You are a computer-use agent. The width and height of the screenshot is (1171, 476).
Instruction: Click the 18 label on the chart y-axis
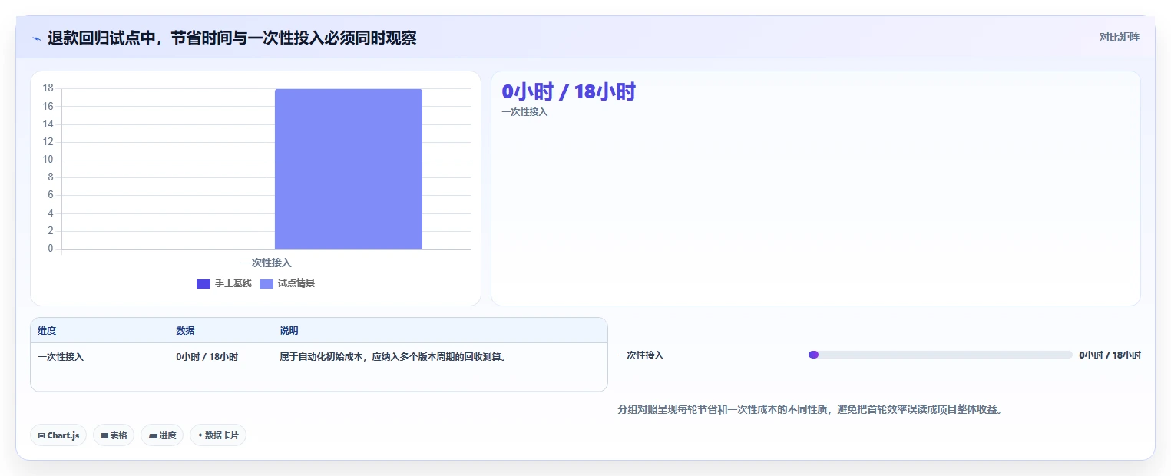[48, 88]
